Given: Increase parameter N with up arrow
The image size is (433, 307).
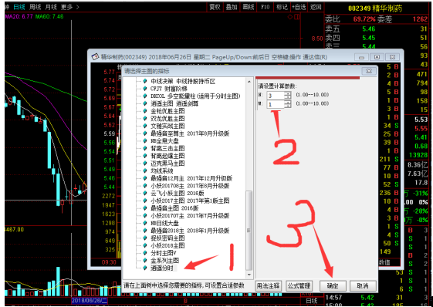Looking at the screenshot, I should click(288, 93).
